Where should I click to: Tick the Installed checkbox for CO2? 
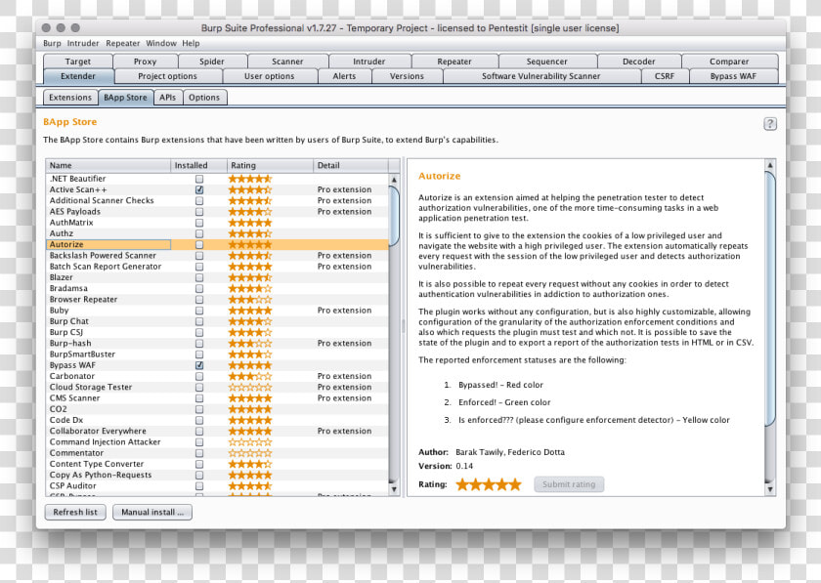[199, 409]
